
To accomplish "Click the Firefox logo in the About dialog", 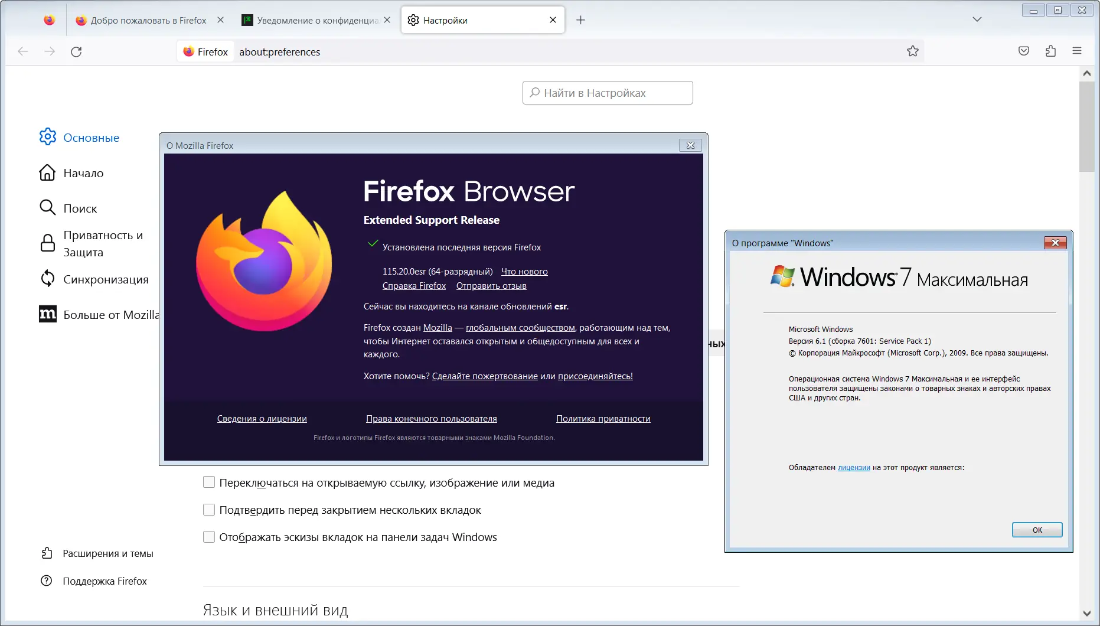I will 264,261.
